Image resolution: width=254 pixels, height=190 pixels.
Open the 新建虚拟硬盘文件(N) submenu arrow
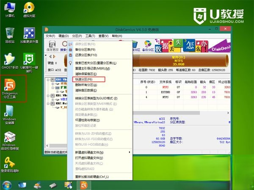(x=130, y=152)
